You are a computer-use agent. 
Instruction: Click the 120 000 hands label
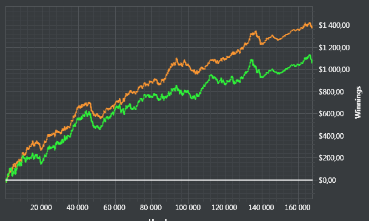pos(224,208)
